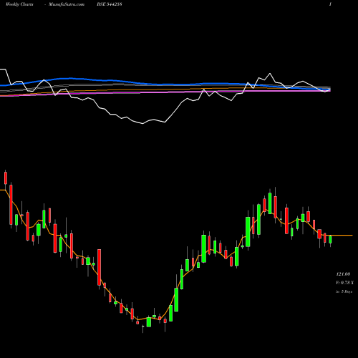Viewport: 358px width, 358px height.
Task: Click the last green candle at the chart's right end
Action: pyautogui.click(x=330, y=239)
